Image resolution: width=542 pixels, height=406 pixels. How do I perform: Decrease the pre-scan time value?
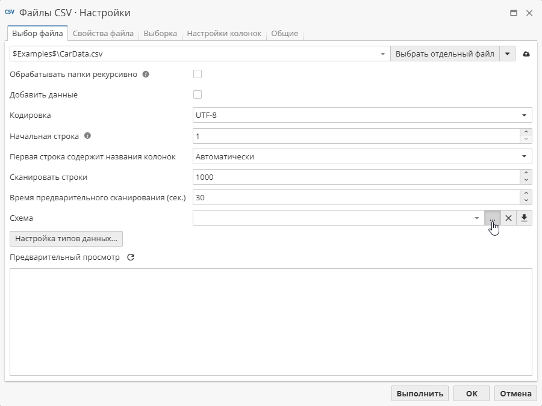[526, 200]
